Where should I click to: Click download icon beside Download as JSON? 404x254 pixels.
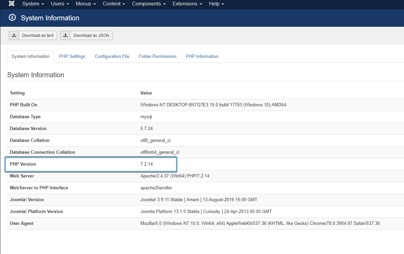[x=65, y=35]
